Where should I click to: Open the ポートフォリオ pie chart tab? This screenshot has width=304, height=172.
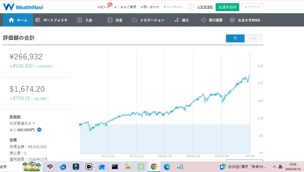click(x=52, y=20)
